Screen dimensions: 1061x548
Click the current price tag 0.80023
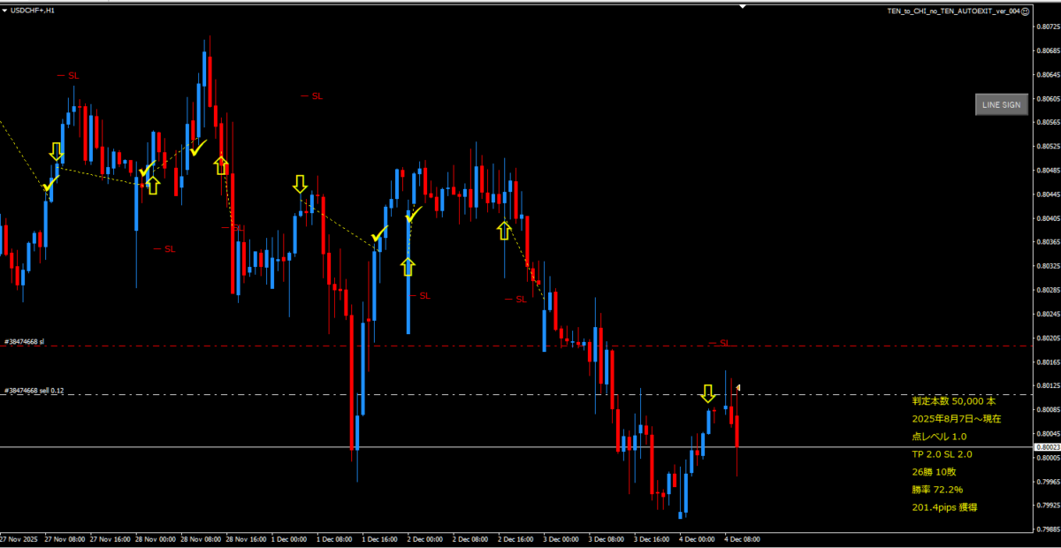pos(1045,447)
